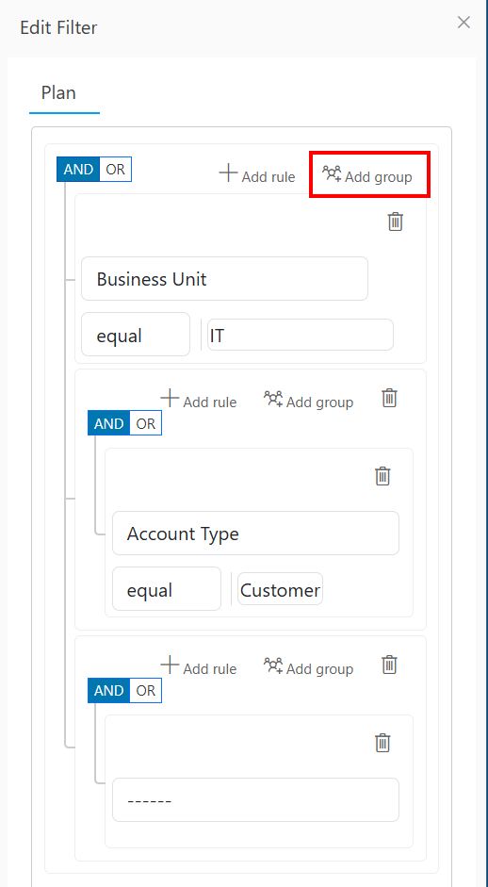
Task: Remove the Account Type rule via its trash icon
Action: (x=382, y=476)
